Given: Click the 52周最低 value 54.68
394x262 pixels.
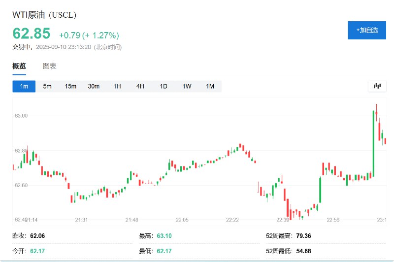Looking at the screenshot, I should click(x=303, y=251).
